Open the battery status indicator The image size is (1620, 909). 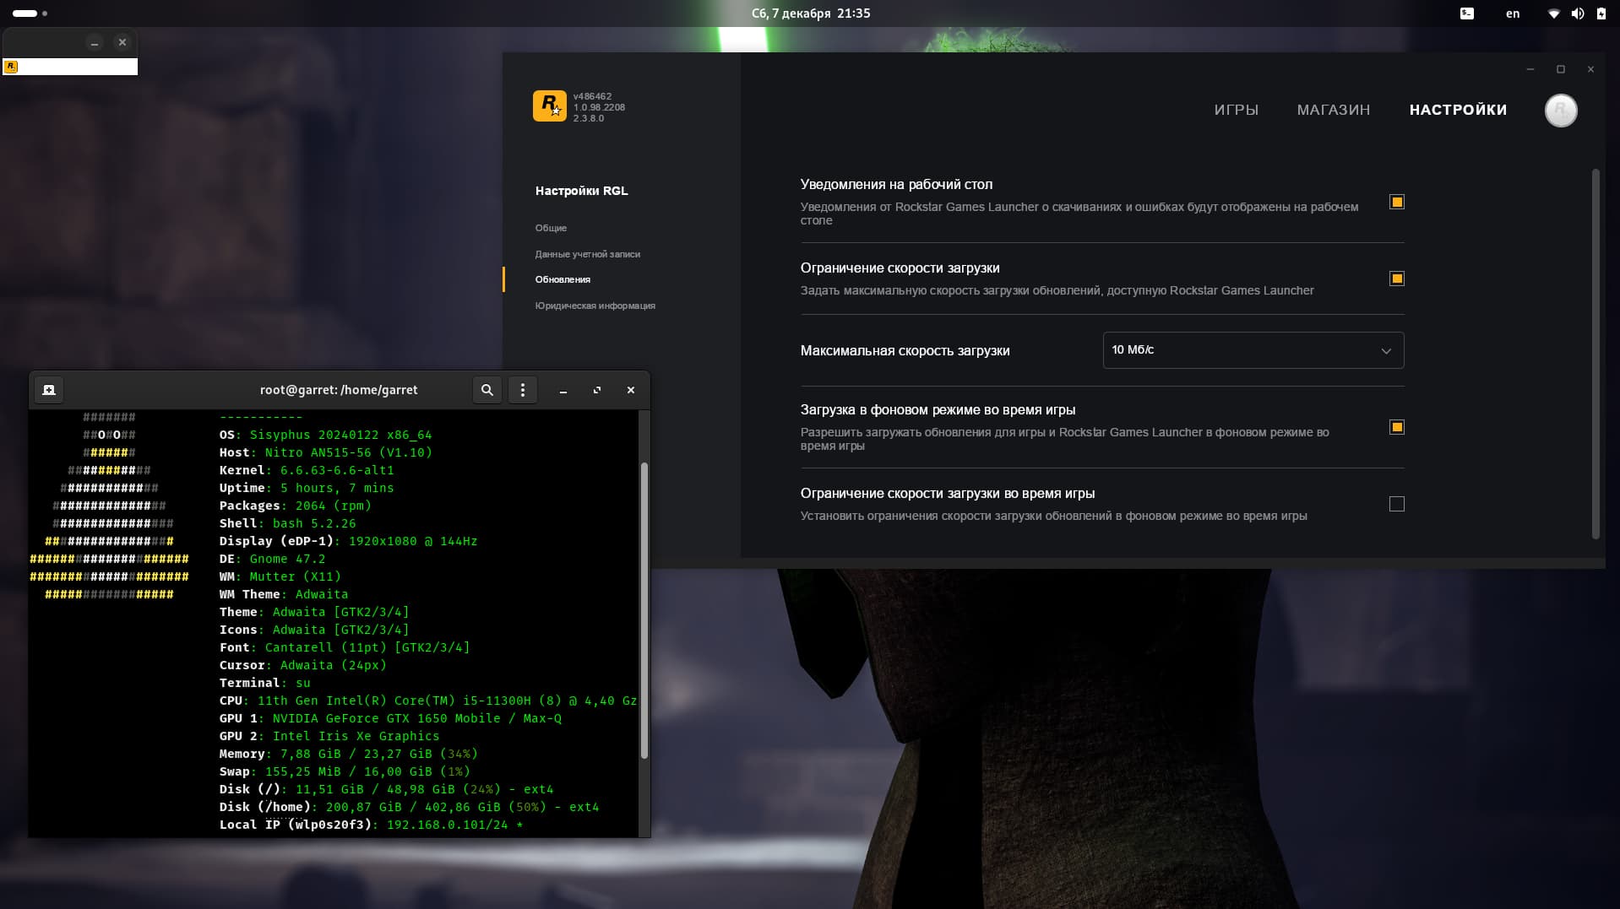click(x=1601, y=14)
